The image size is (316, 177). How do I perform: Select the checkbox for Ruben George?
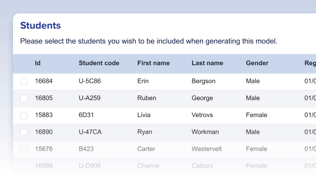click(x=24, y=98)
